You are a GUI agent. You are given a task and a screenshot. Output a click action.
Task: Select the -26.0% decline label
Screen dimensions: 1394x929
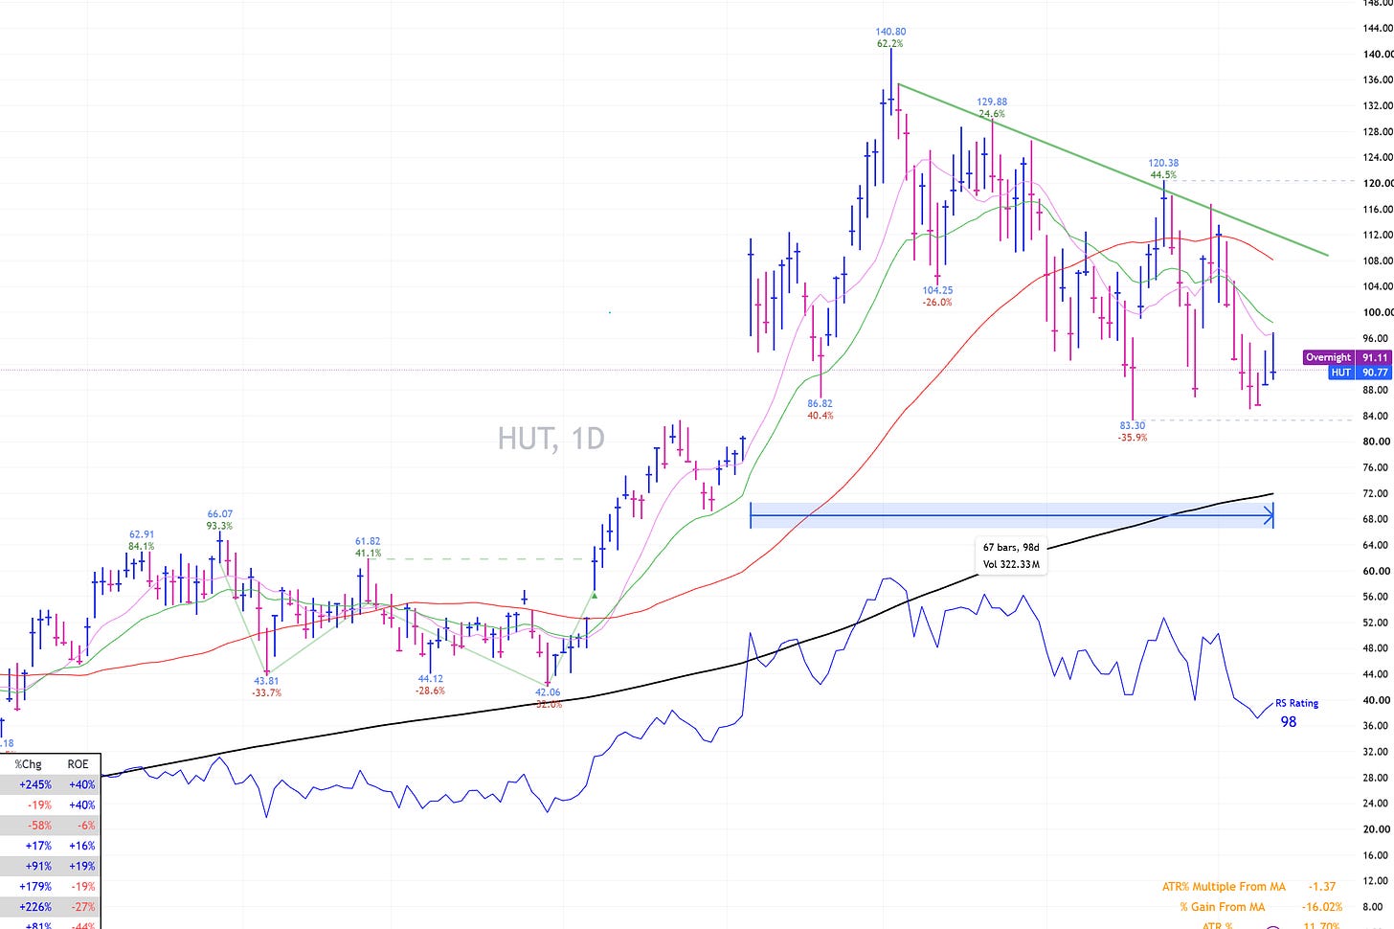(937, 303)
